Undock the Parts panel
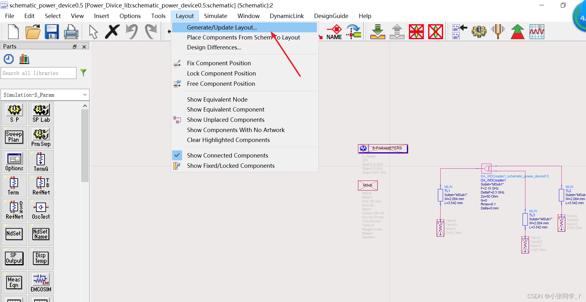The image size is (586, 302). [75, 47]
